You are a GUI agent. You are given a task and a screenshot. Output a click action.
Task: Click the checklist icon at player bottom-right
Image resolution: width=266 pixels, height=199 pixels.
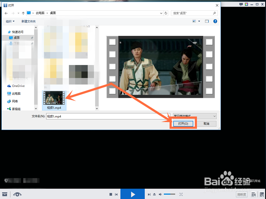(x=262, y=194)
